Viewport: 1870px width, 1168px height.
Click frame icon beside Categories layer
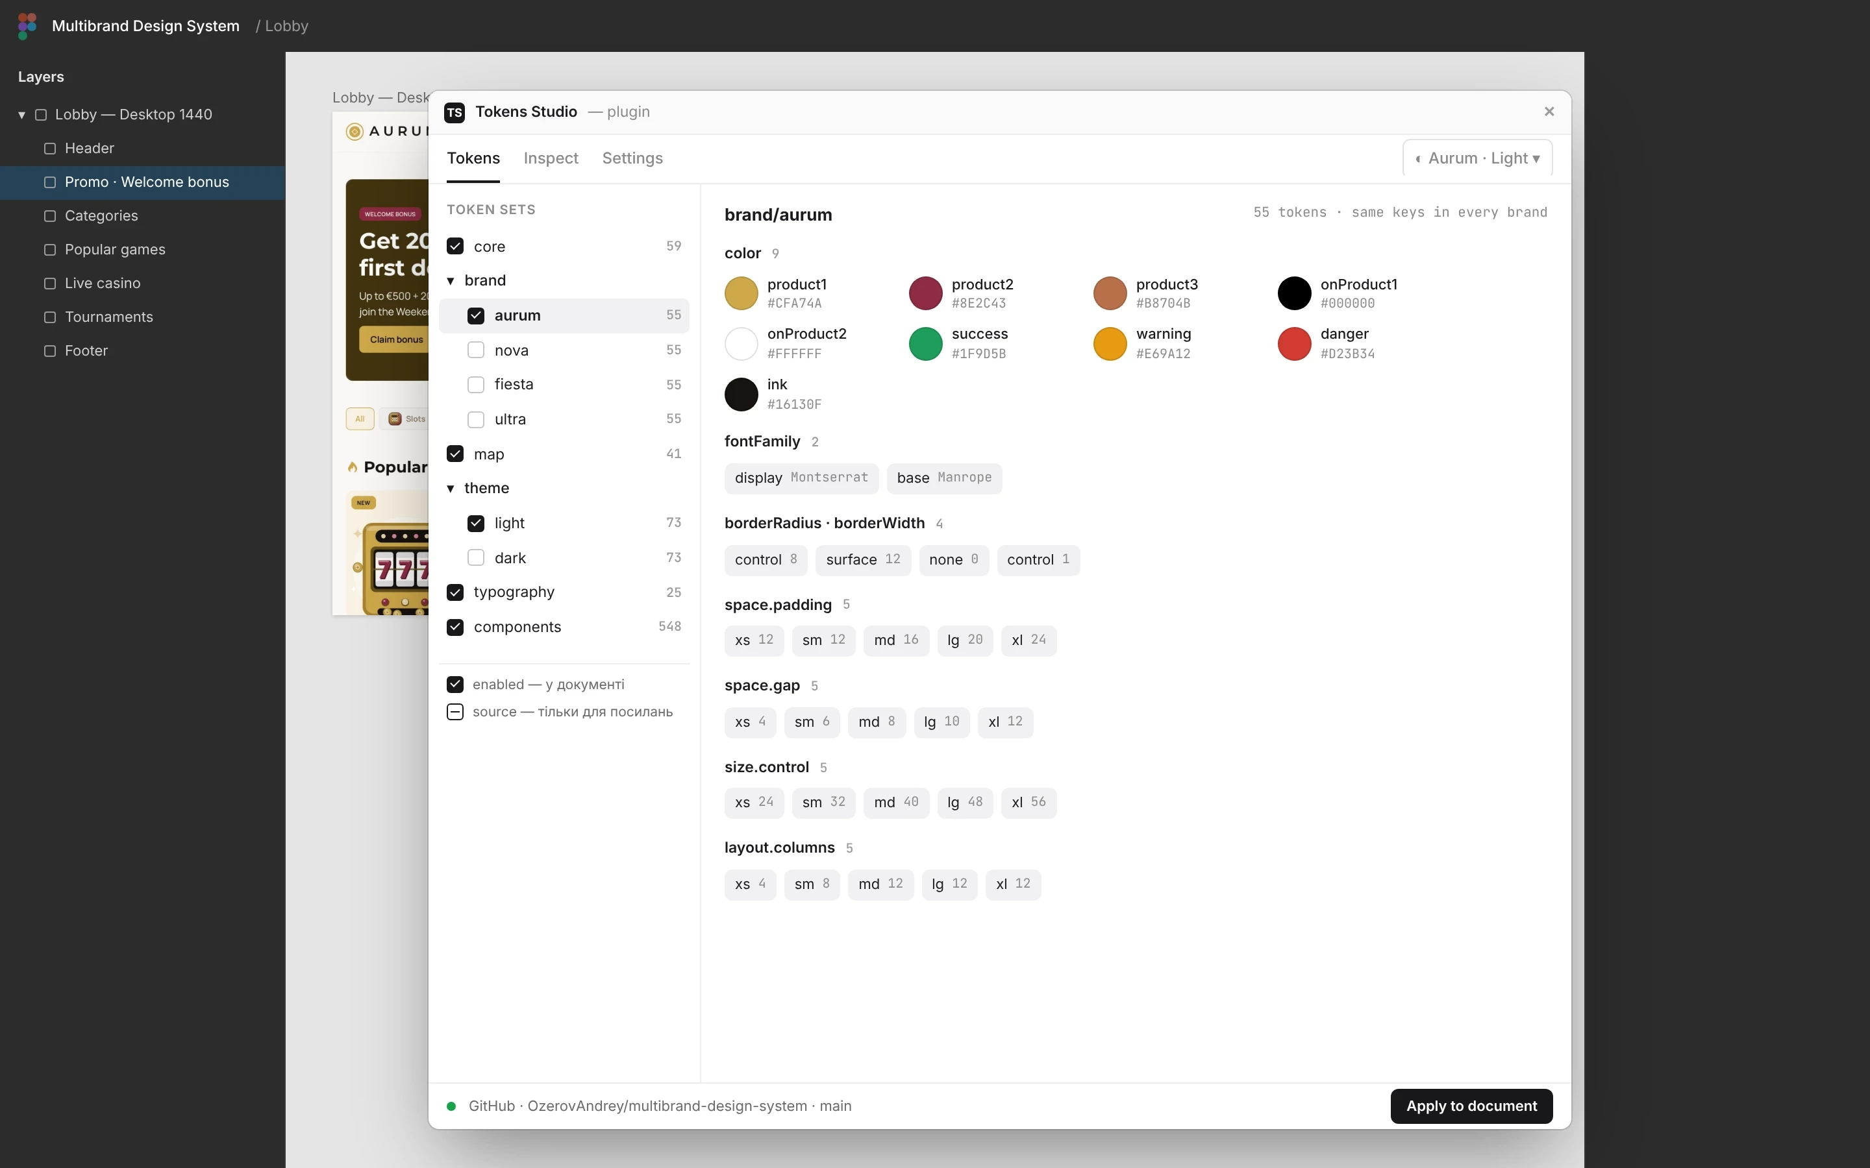coord(50,216)
